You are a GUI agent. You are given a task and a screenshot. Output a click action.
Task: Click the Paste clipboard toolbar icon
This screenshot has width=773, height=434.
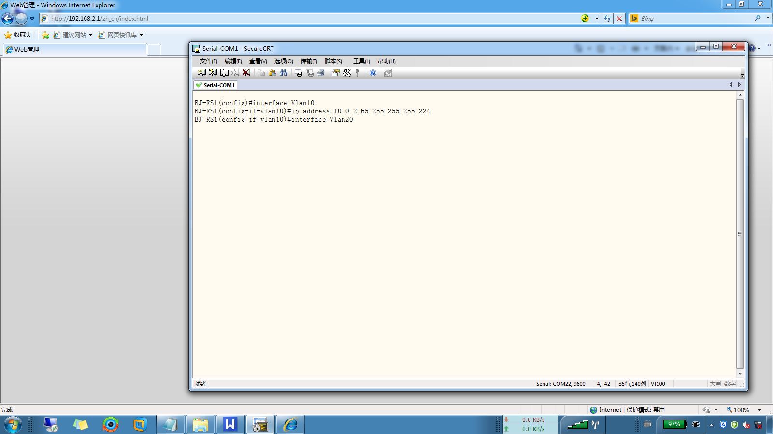click(x=272, y=73)
